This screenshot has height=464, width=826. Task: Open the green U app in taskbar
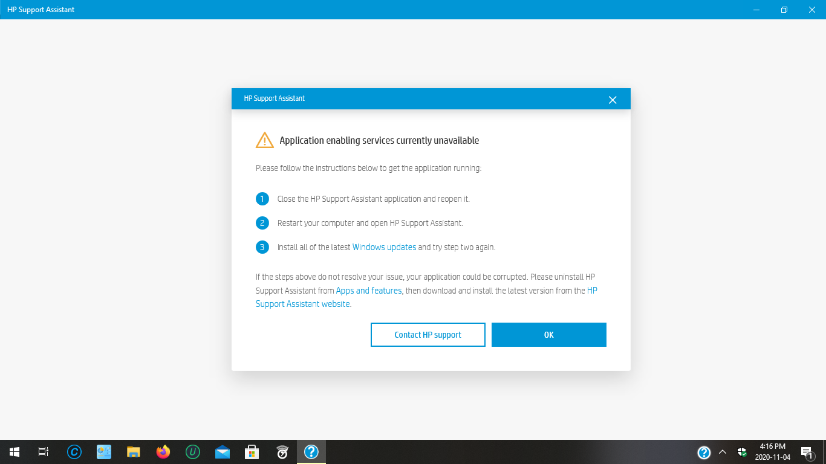click(193, 452)
